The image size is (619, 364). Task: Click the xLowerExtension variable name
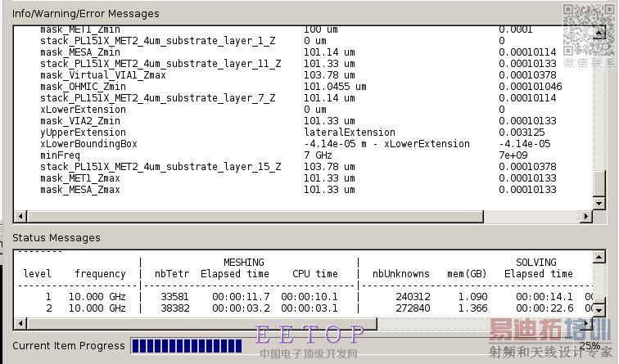(83, 110)
